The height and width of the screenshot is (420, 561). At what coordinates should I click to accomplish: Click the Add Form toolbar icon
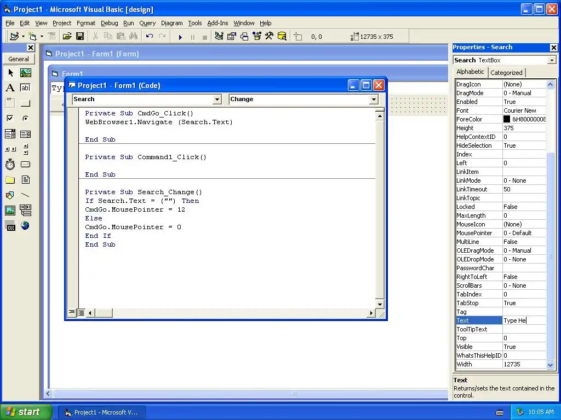32,37
